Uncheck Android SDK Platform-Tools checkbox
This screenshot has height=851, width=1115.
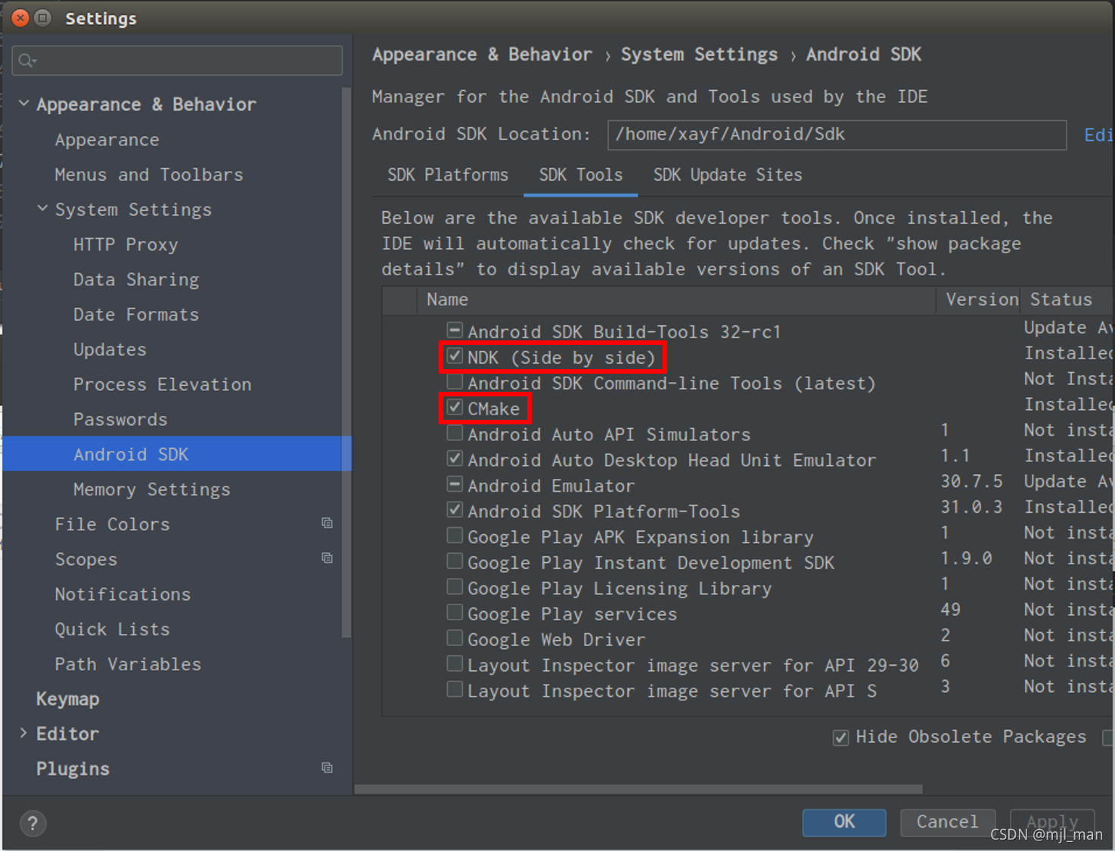(455, 510)
